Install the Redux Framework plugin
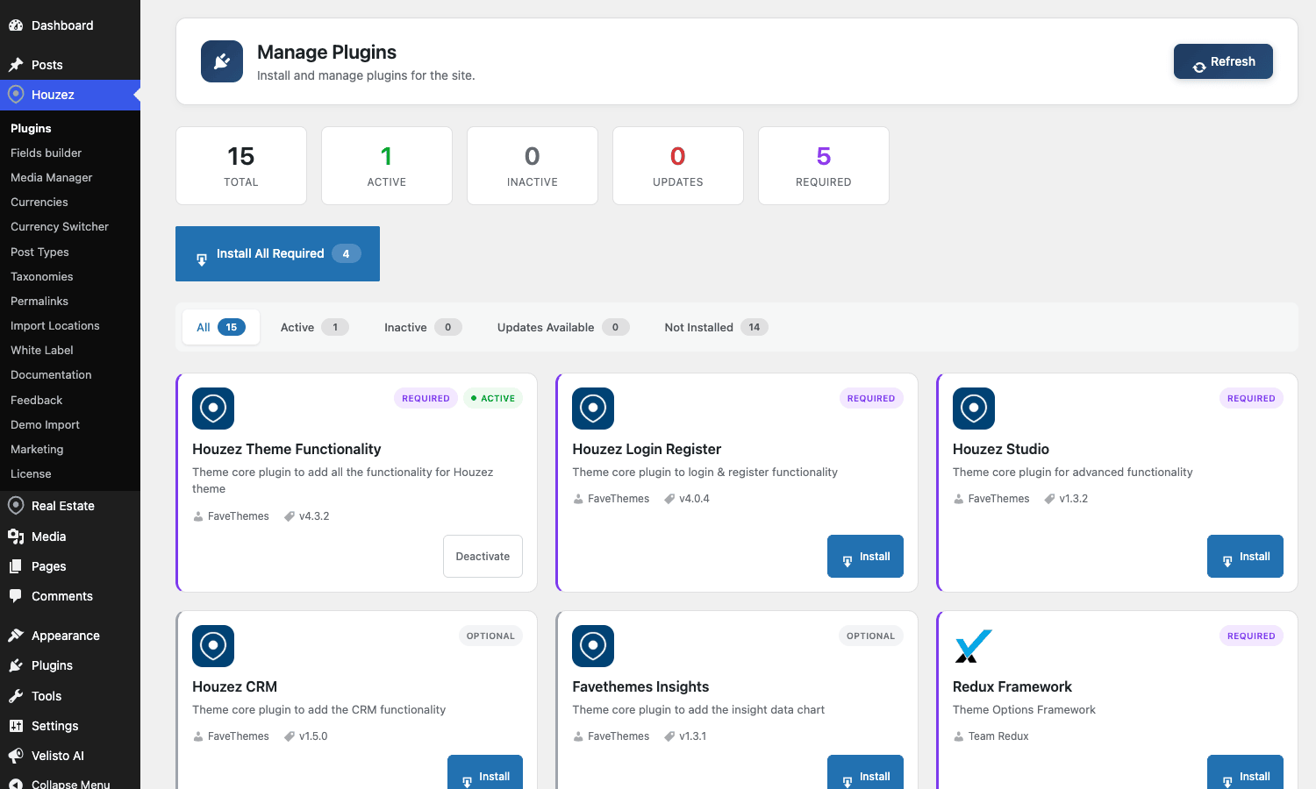1316x789 pixels. (x=1245, y=772)
